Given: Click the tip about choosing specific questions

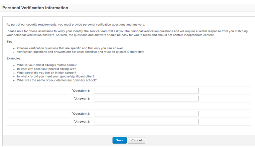Looking at the screenshot, I should coord(70,48).
